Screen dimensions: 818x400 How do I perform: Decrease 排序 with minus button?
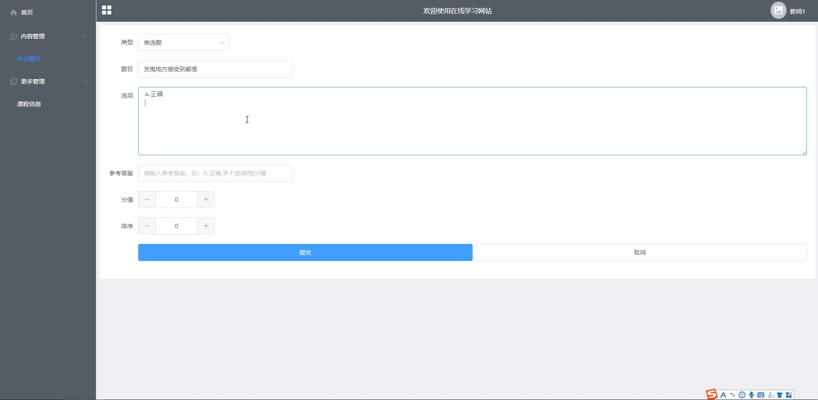[x=147, y=226]
